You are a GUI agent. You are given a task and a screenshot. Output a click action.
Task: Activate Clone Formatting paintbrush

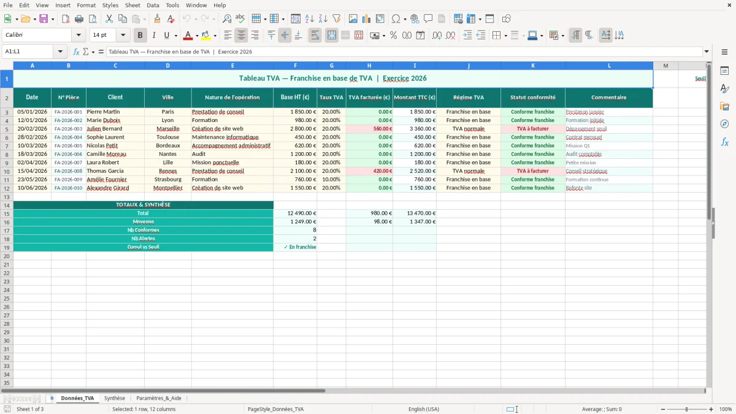(157, 19)
